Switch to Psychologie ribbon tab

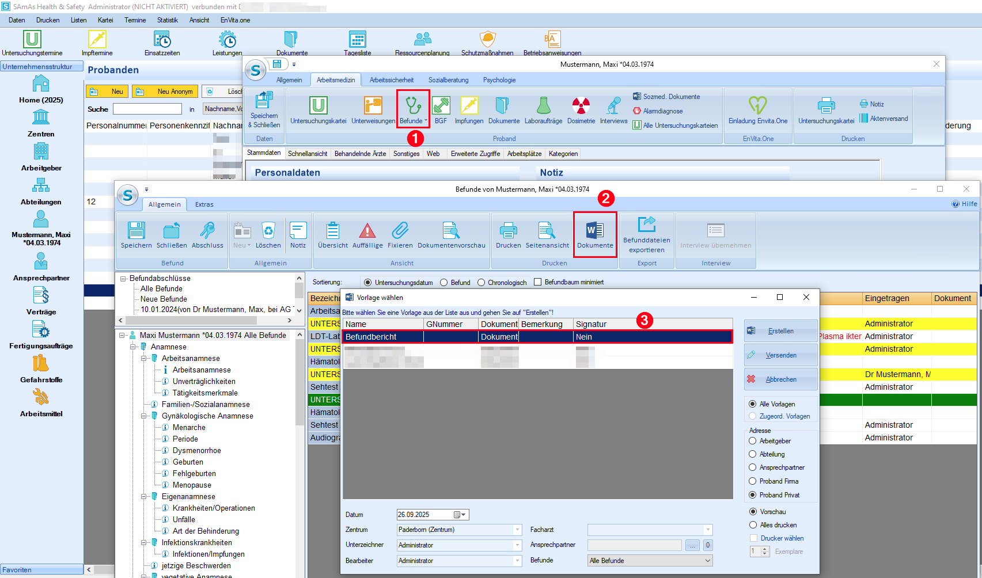[499, 80]
